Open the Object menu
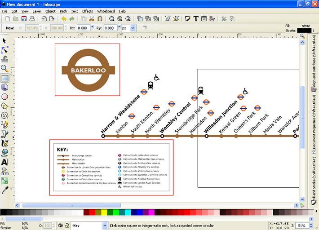The height and width of the screenshot is (230, 319). coord(50,11)
